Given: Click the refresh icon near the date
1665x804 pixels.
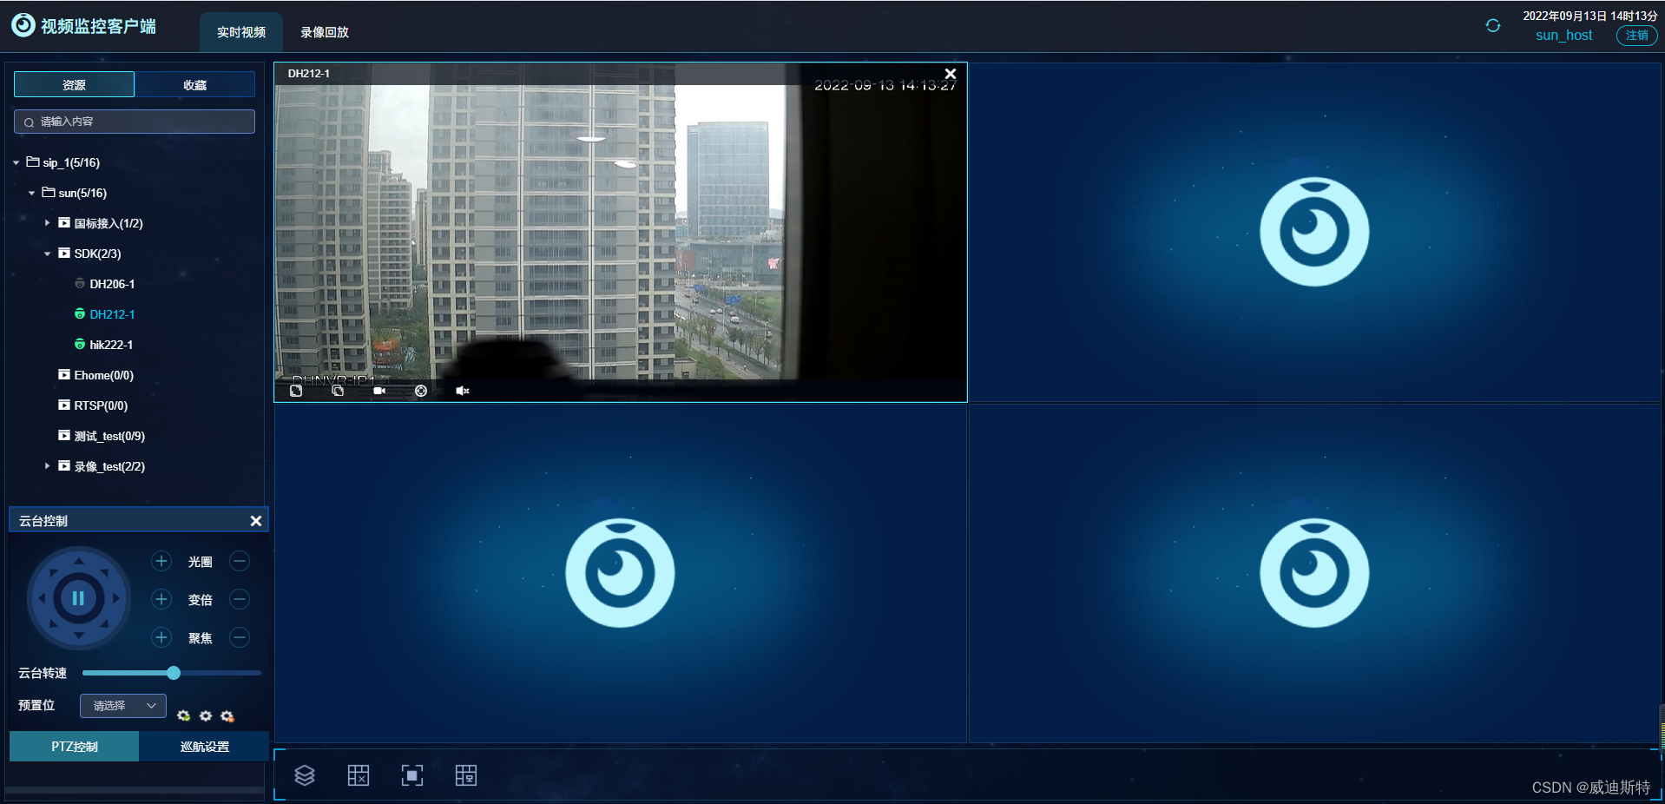Looking at the screenshot, I should (x=1492, y=26).
